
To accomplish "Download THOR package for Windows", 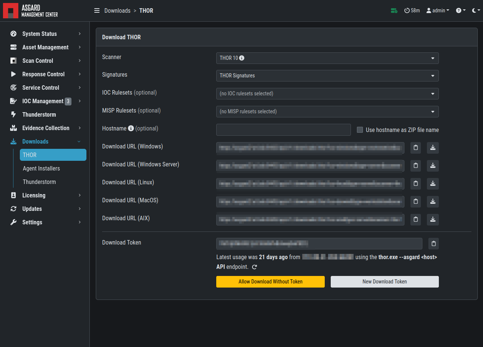I will point(433,148).
